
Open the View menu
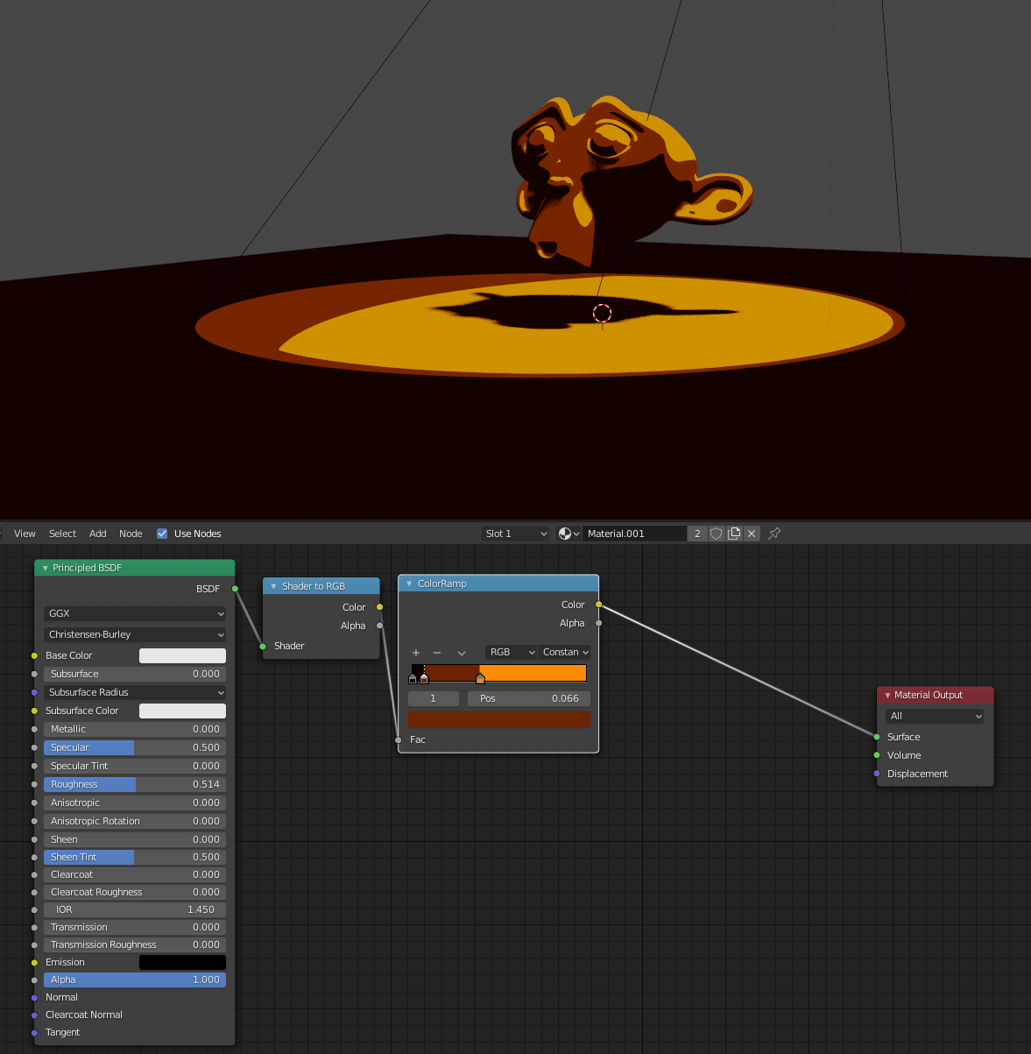[25, 534]
